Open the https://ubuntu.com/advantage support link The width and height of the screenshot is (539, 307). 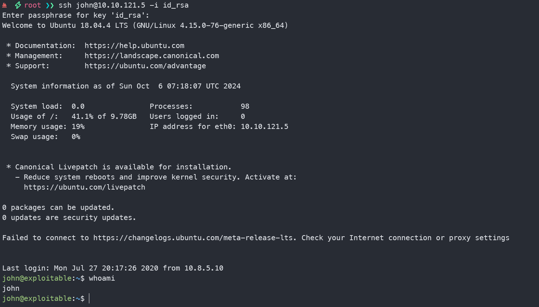coord(145,66)
